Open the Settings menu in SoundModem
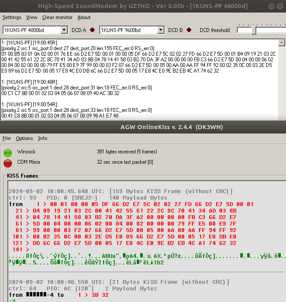Viewport: 286px width, 302px height. [12, 17]
